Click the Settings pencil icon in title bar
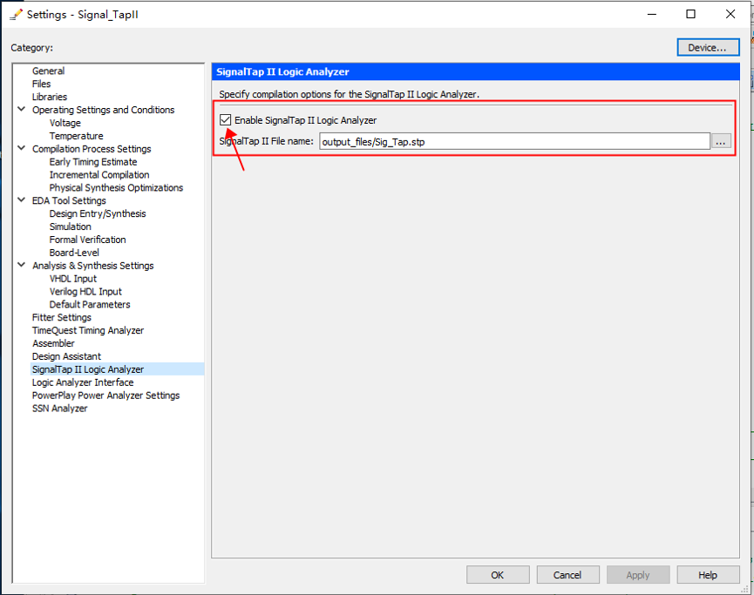 (x=16, y=14)
